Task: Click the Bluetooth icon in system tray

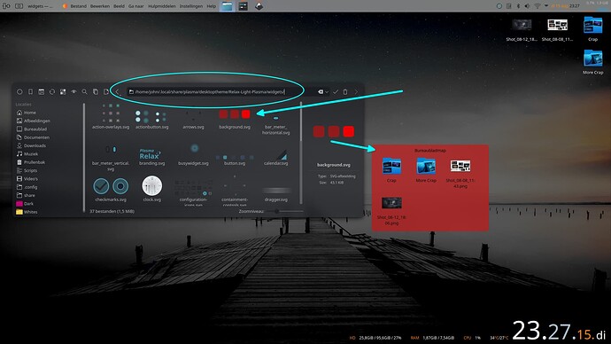Action: pos(518,6)
